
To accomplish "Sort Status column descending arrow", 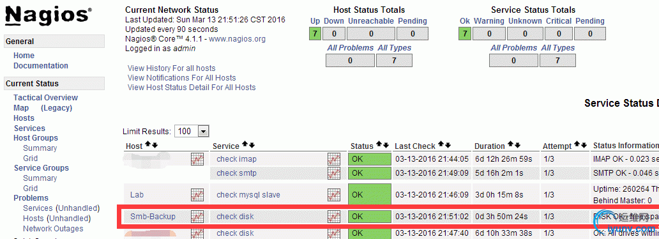I will (386, 145).
